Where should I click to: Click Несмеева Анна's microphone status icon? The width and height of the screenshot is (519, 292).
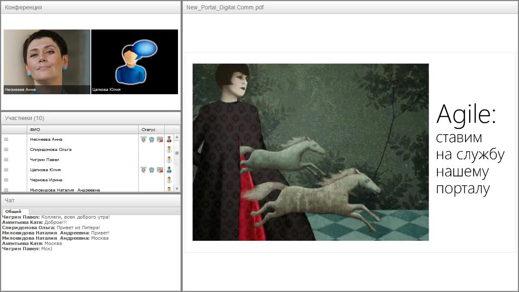click(x=144, y=140)
